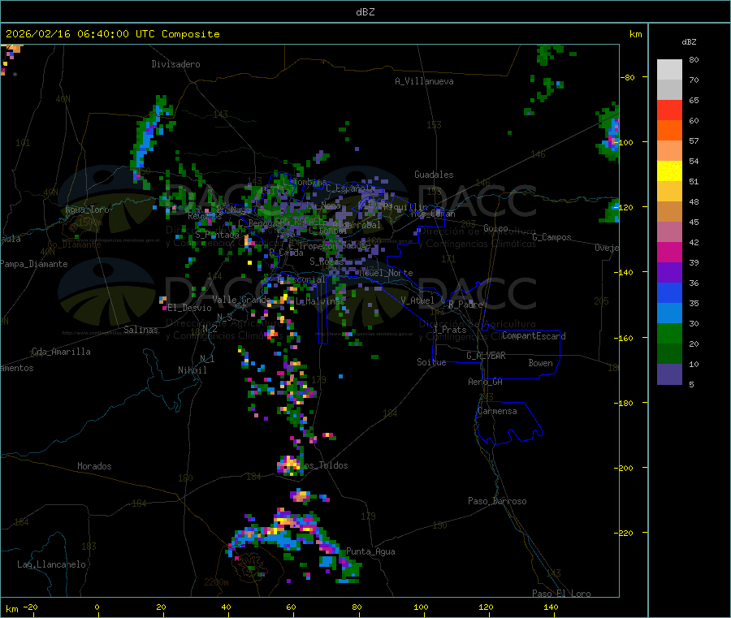Screen dimensions: 731x618
Task: Select the 'J_Prats' label
Action: pyautogui.click(x=450, y=330)
